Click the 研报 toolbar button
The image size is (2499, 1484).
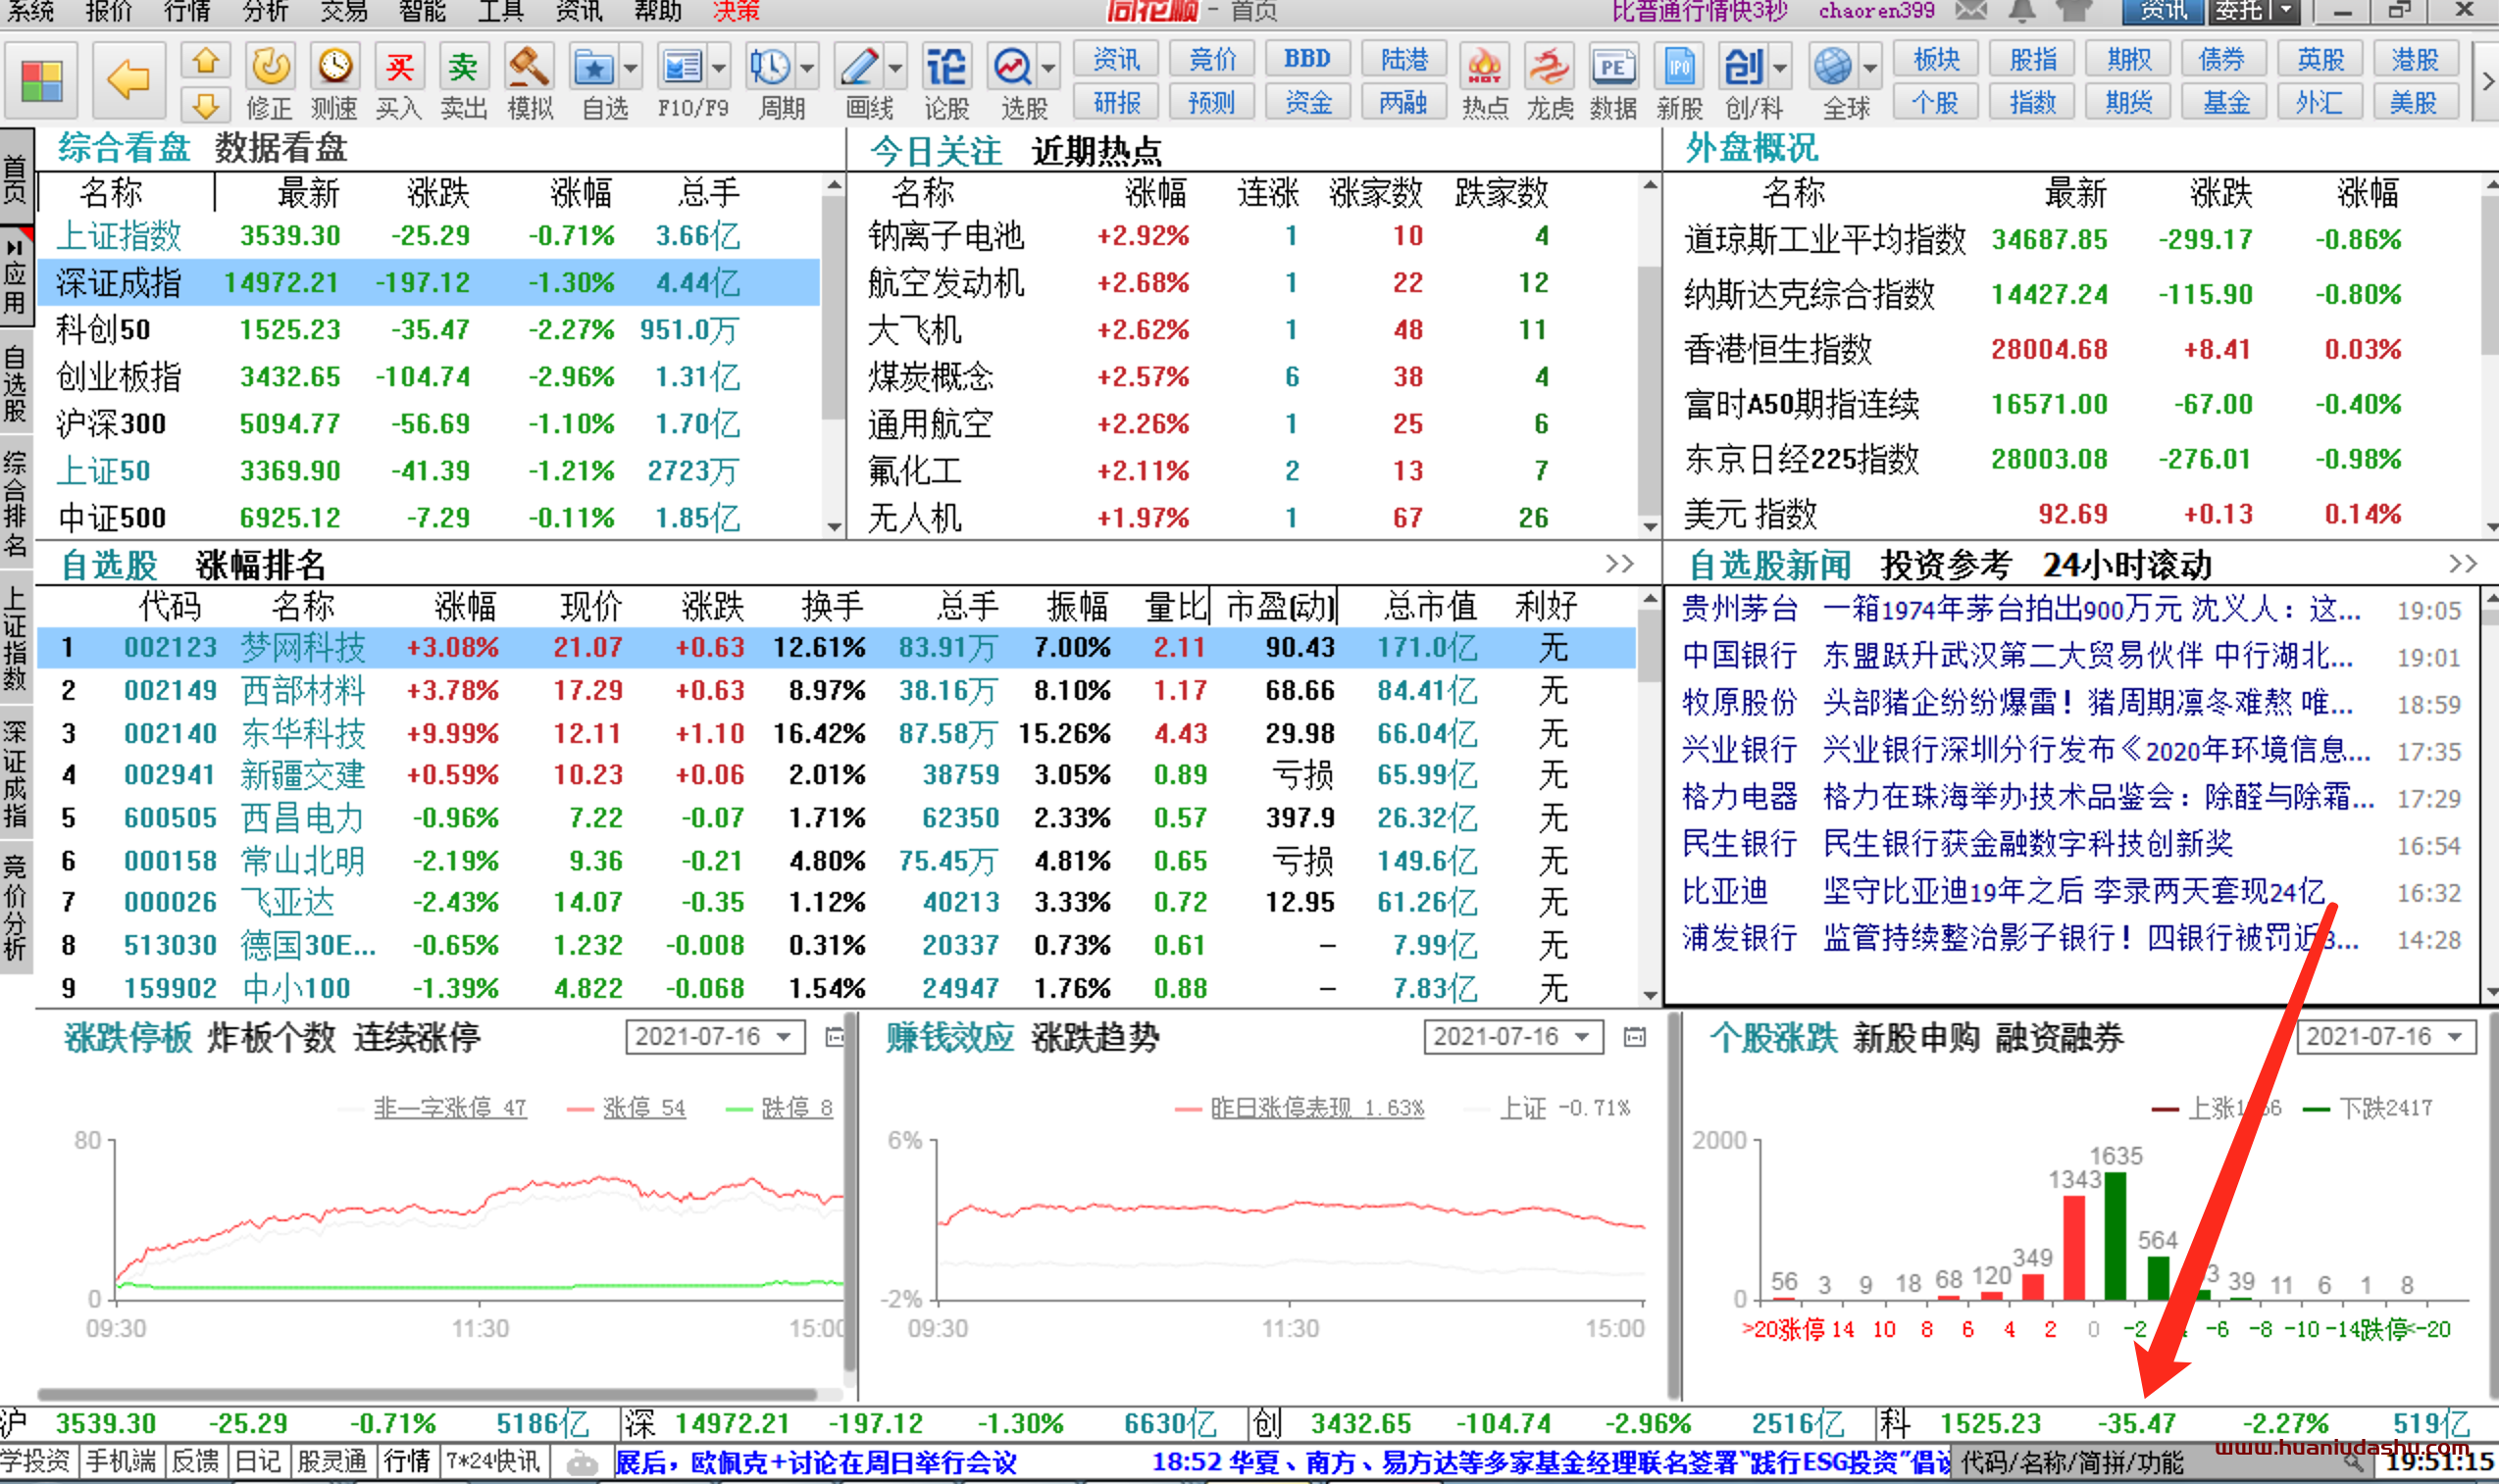(x=1116, y=102)
